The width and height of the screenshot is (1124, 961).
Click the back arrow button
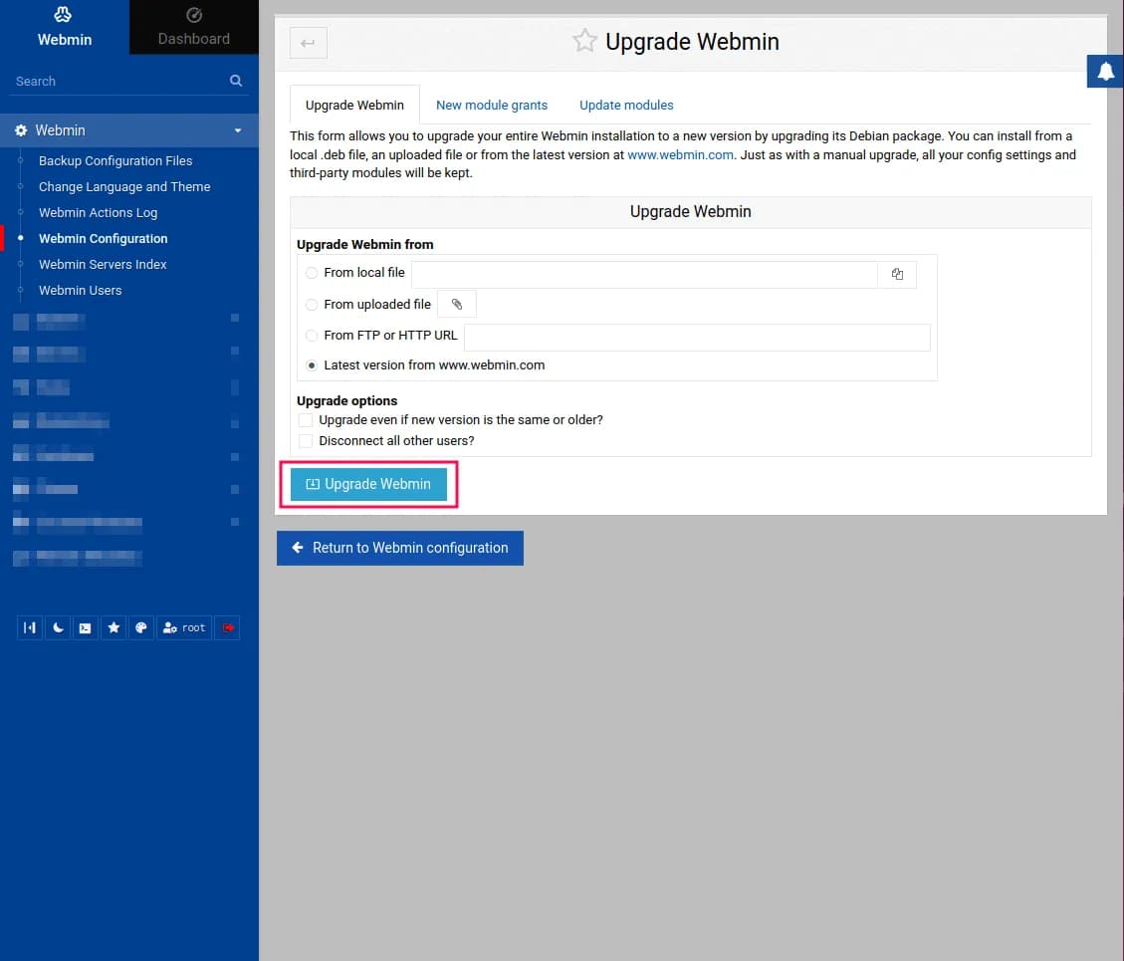pyautogui.click(x=309, y=43)
